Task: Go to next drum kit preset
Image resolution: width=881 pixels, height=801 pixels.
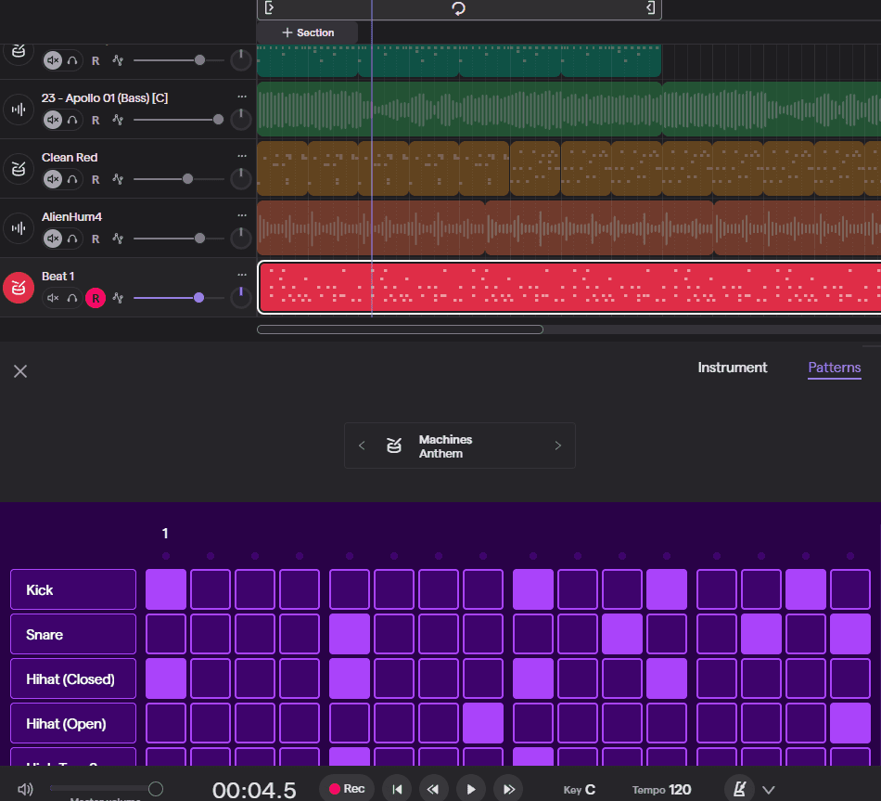Action: coord(557,446)
